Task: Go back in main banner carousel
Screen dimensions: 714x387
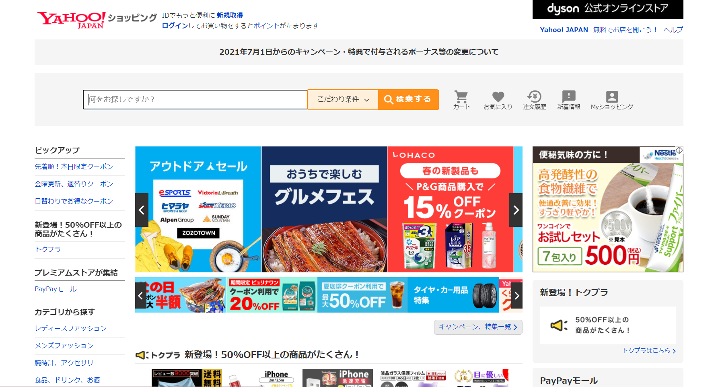Action: pyautogui.click(x=142, y=210)
